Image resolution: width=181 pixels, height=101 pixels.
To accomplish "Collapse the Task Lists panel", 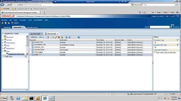I will tap(3, 57).
